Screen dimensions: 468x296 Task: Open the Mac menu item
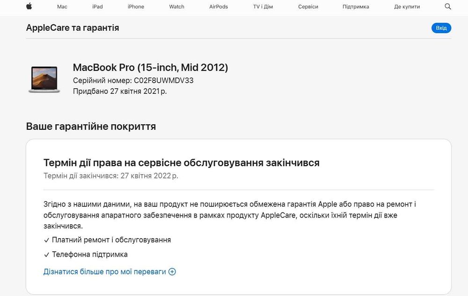click(62, 7)
